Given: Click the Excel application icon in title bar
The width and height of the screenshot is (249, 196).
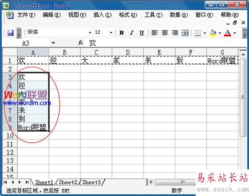Looking at the screenshot, I should pos(6,6).
